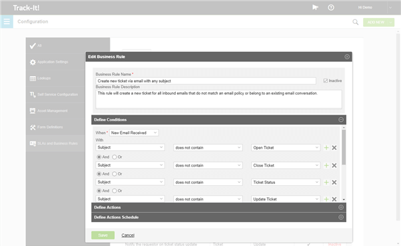Open Application Settings in sidebar
The width and height of the screenshot is (401, 246).
point(55,62)
